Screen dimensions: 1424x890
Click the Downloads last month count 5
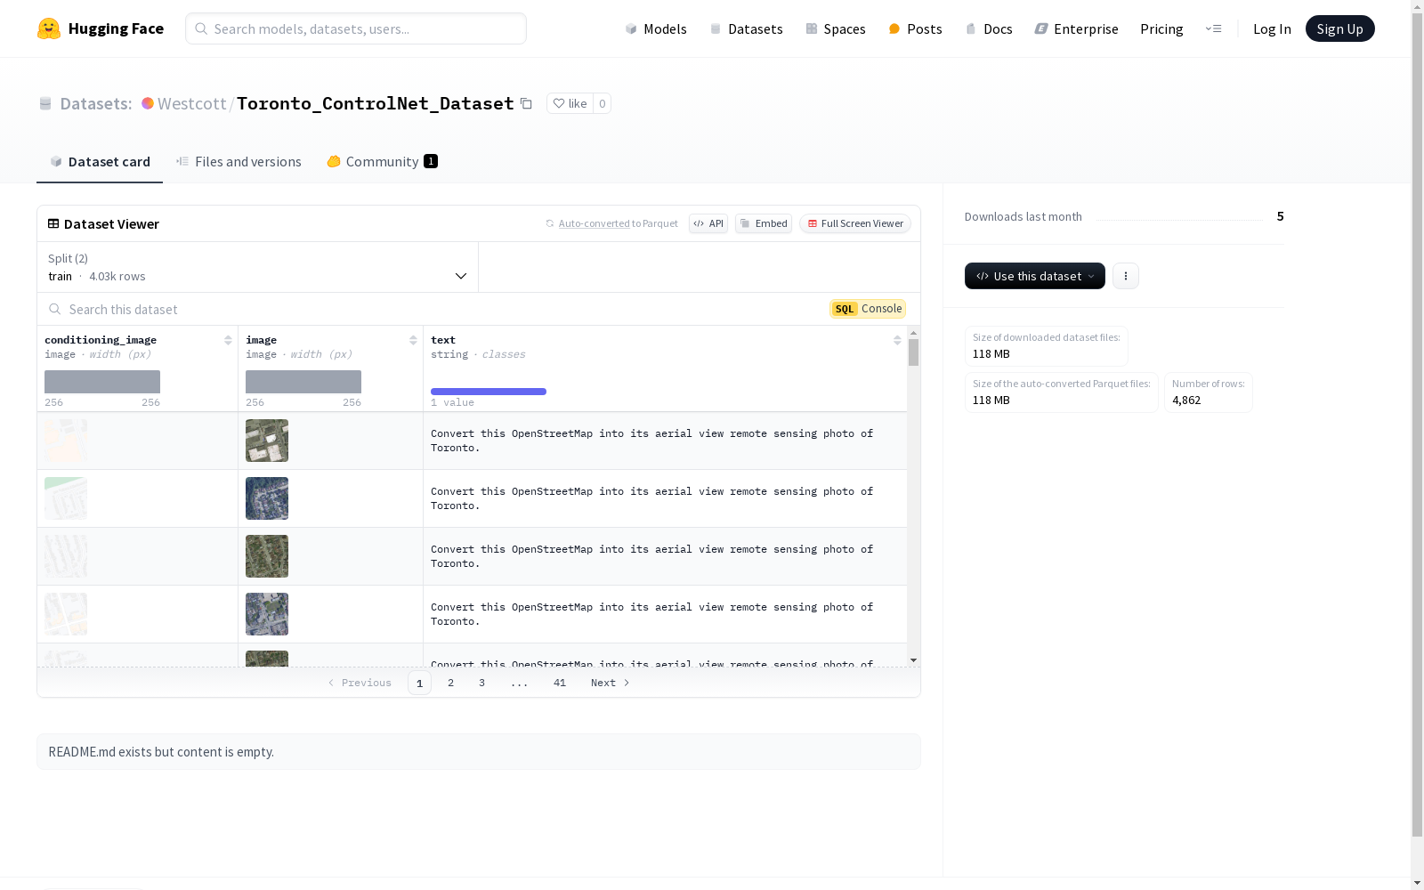pos(1280,216)
